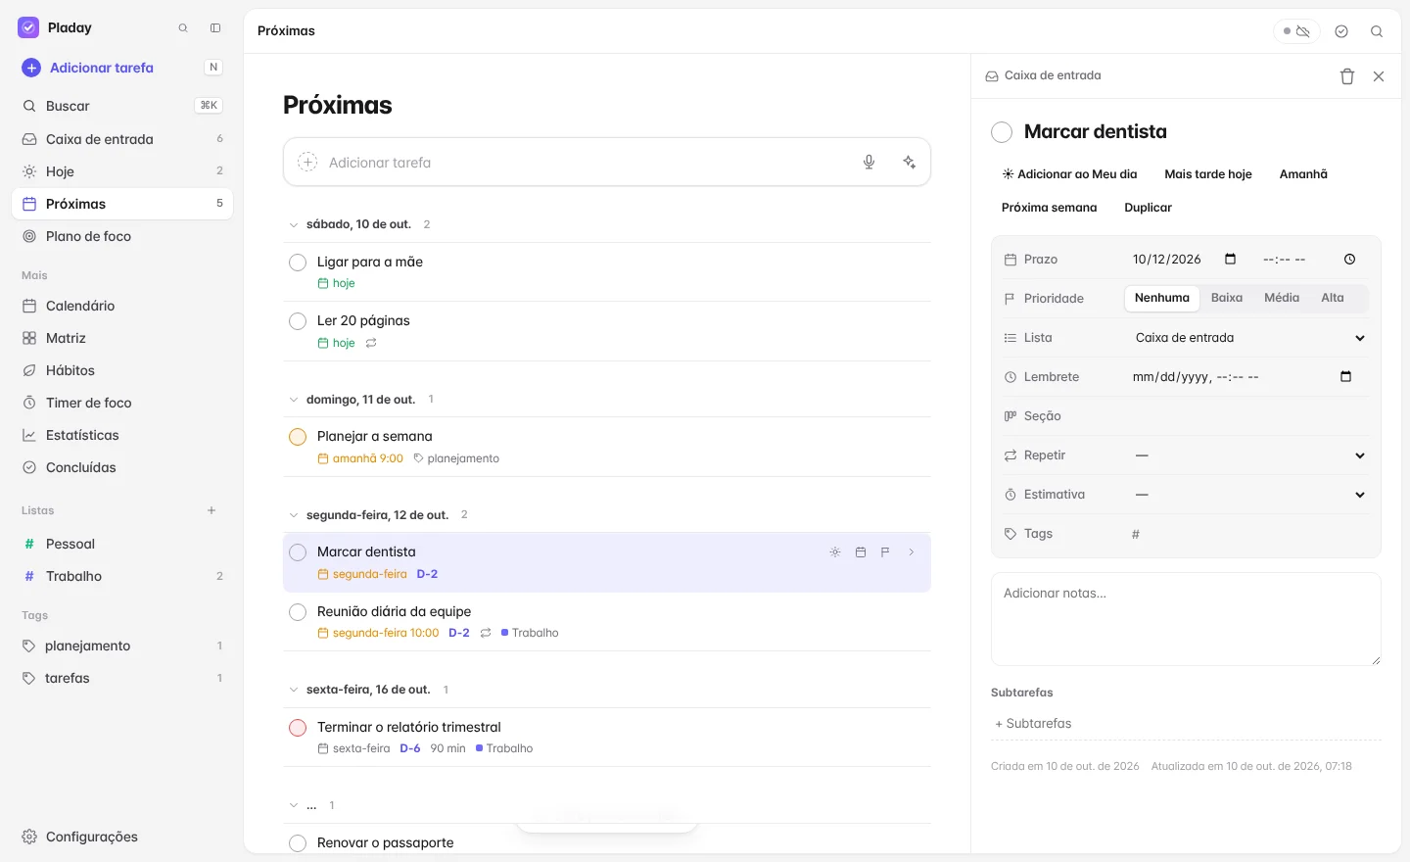
Task: Select Nenhuma priority option
Action: [1162, 298]
